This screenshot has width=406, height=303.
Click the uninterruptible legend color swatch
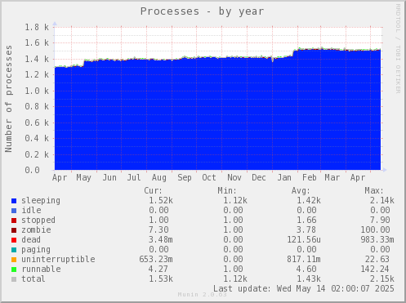pos(14,260)
